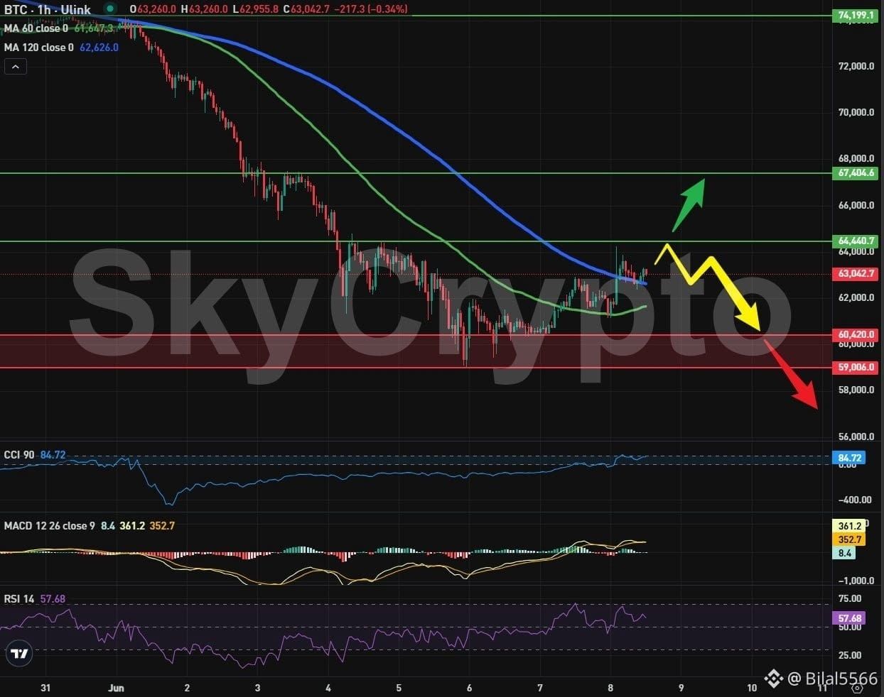Click the 31 date axis label
Screen dimensions: 884x697
(x=45, y=688)
